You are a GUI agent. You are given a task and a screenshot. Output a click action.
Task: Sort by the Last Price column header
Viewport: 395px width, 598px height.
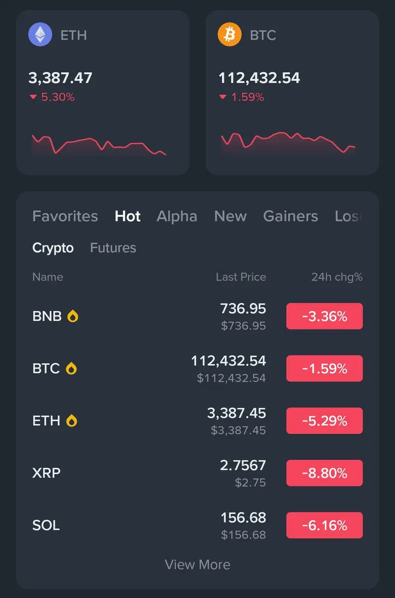pyautogui.click(x=241, y=277)
